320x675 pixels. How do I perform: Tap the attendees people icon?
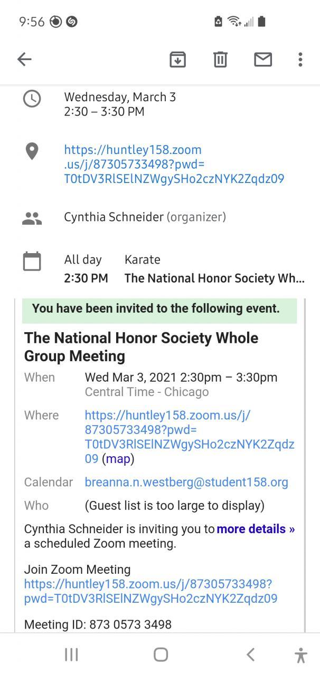click(x=32, y=218)
